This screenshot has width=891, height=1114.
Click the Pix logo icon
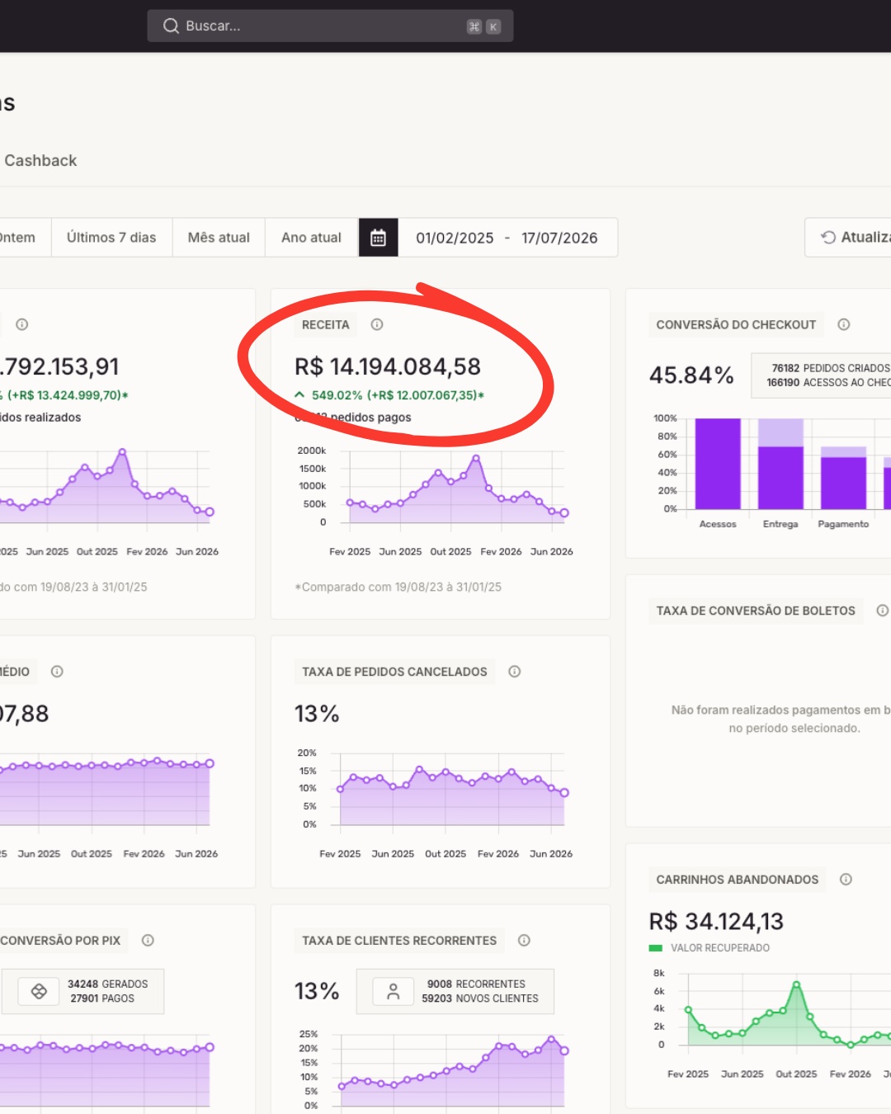[x=39, y=991]
